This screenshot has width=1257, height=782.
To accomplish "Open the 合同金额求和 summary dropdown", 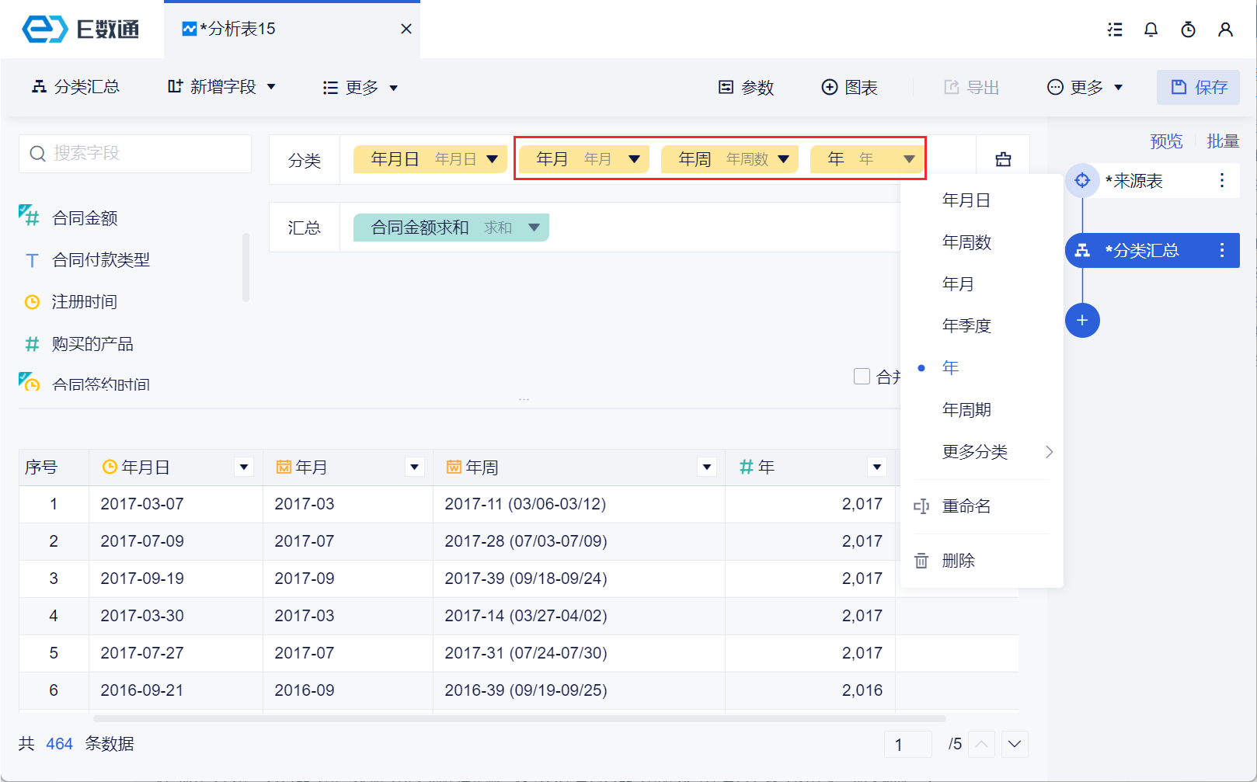I will point(534,228).
